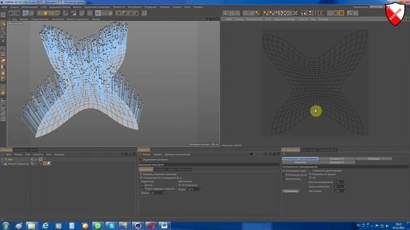This screenshot has width=410, height=230.
Task: Click the distortion factor field stepper
Action: click(x=345, y=182)
